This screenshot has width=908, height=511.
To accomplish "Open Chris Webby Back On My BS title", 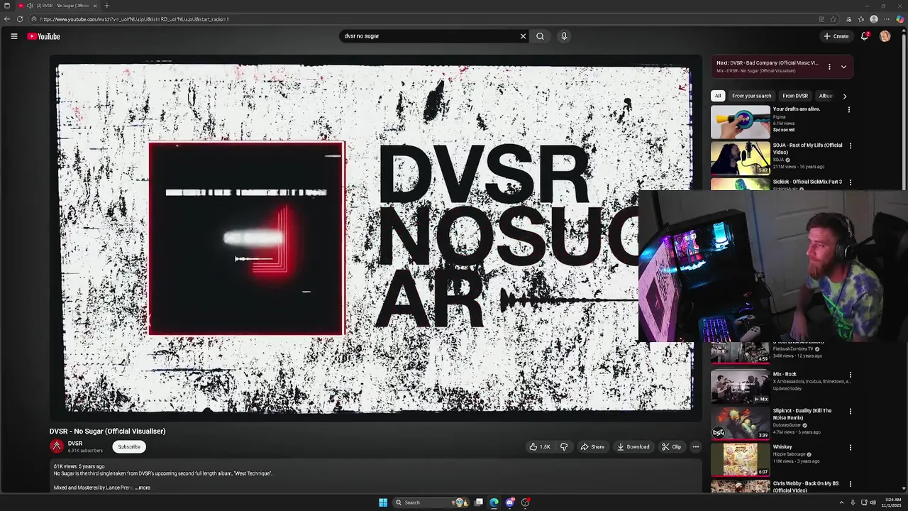I will point(805,487).
